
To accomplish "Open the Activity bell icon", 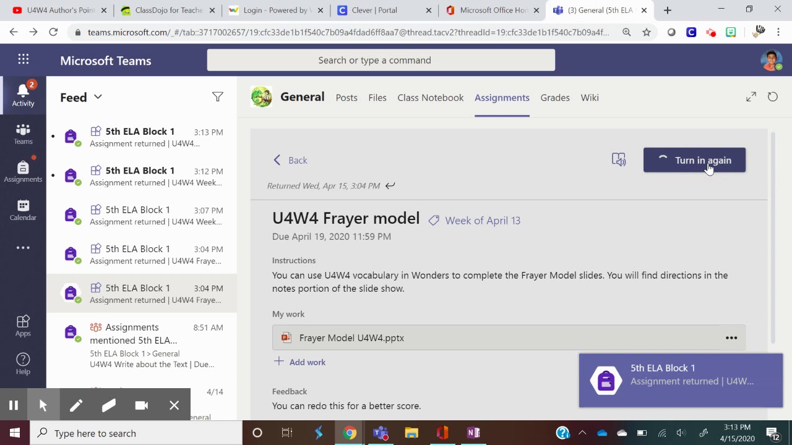I will pyautogui.click(x=23, y=95).
